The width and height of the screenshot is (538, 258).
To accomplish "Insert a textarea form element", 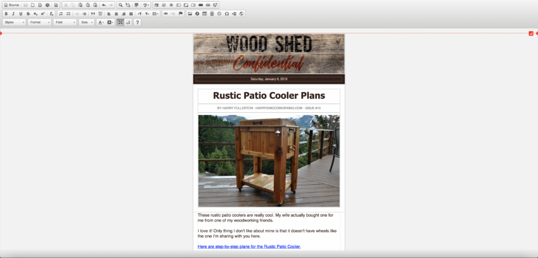I will coord(186,5).
